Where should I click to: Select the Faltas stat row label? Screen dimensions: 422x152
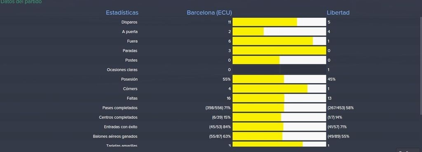pyautogui.click(x=132, y=98)
